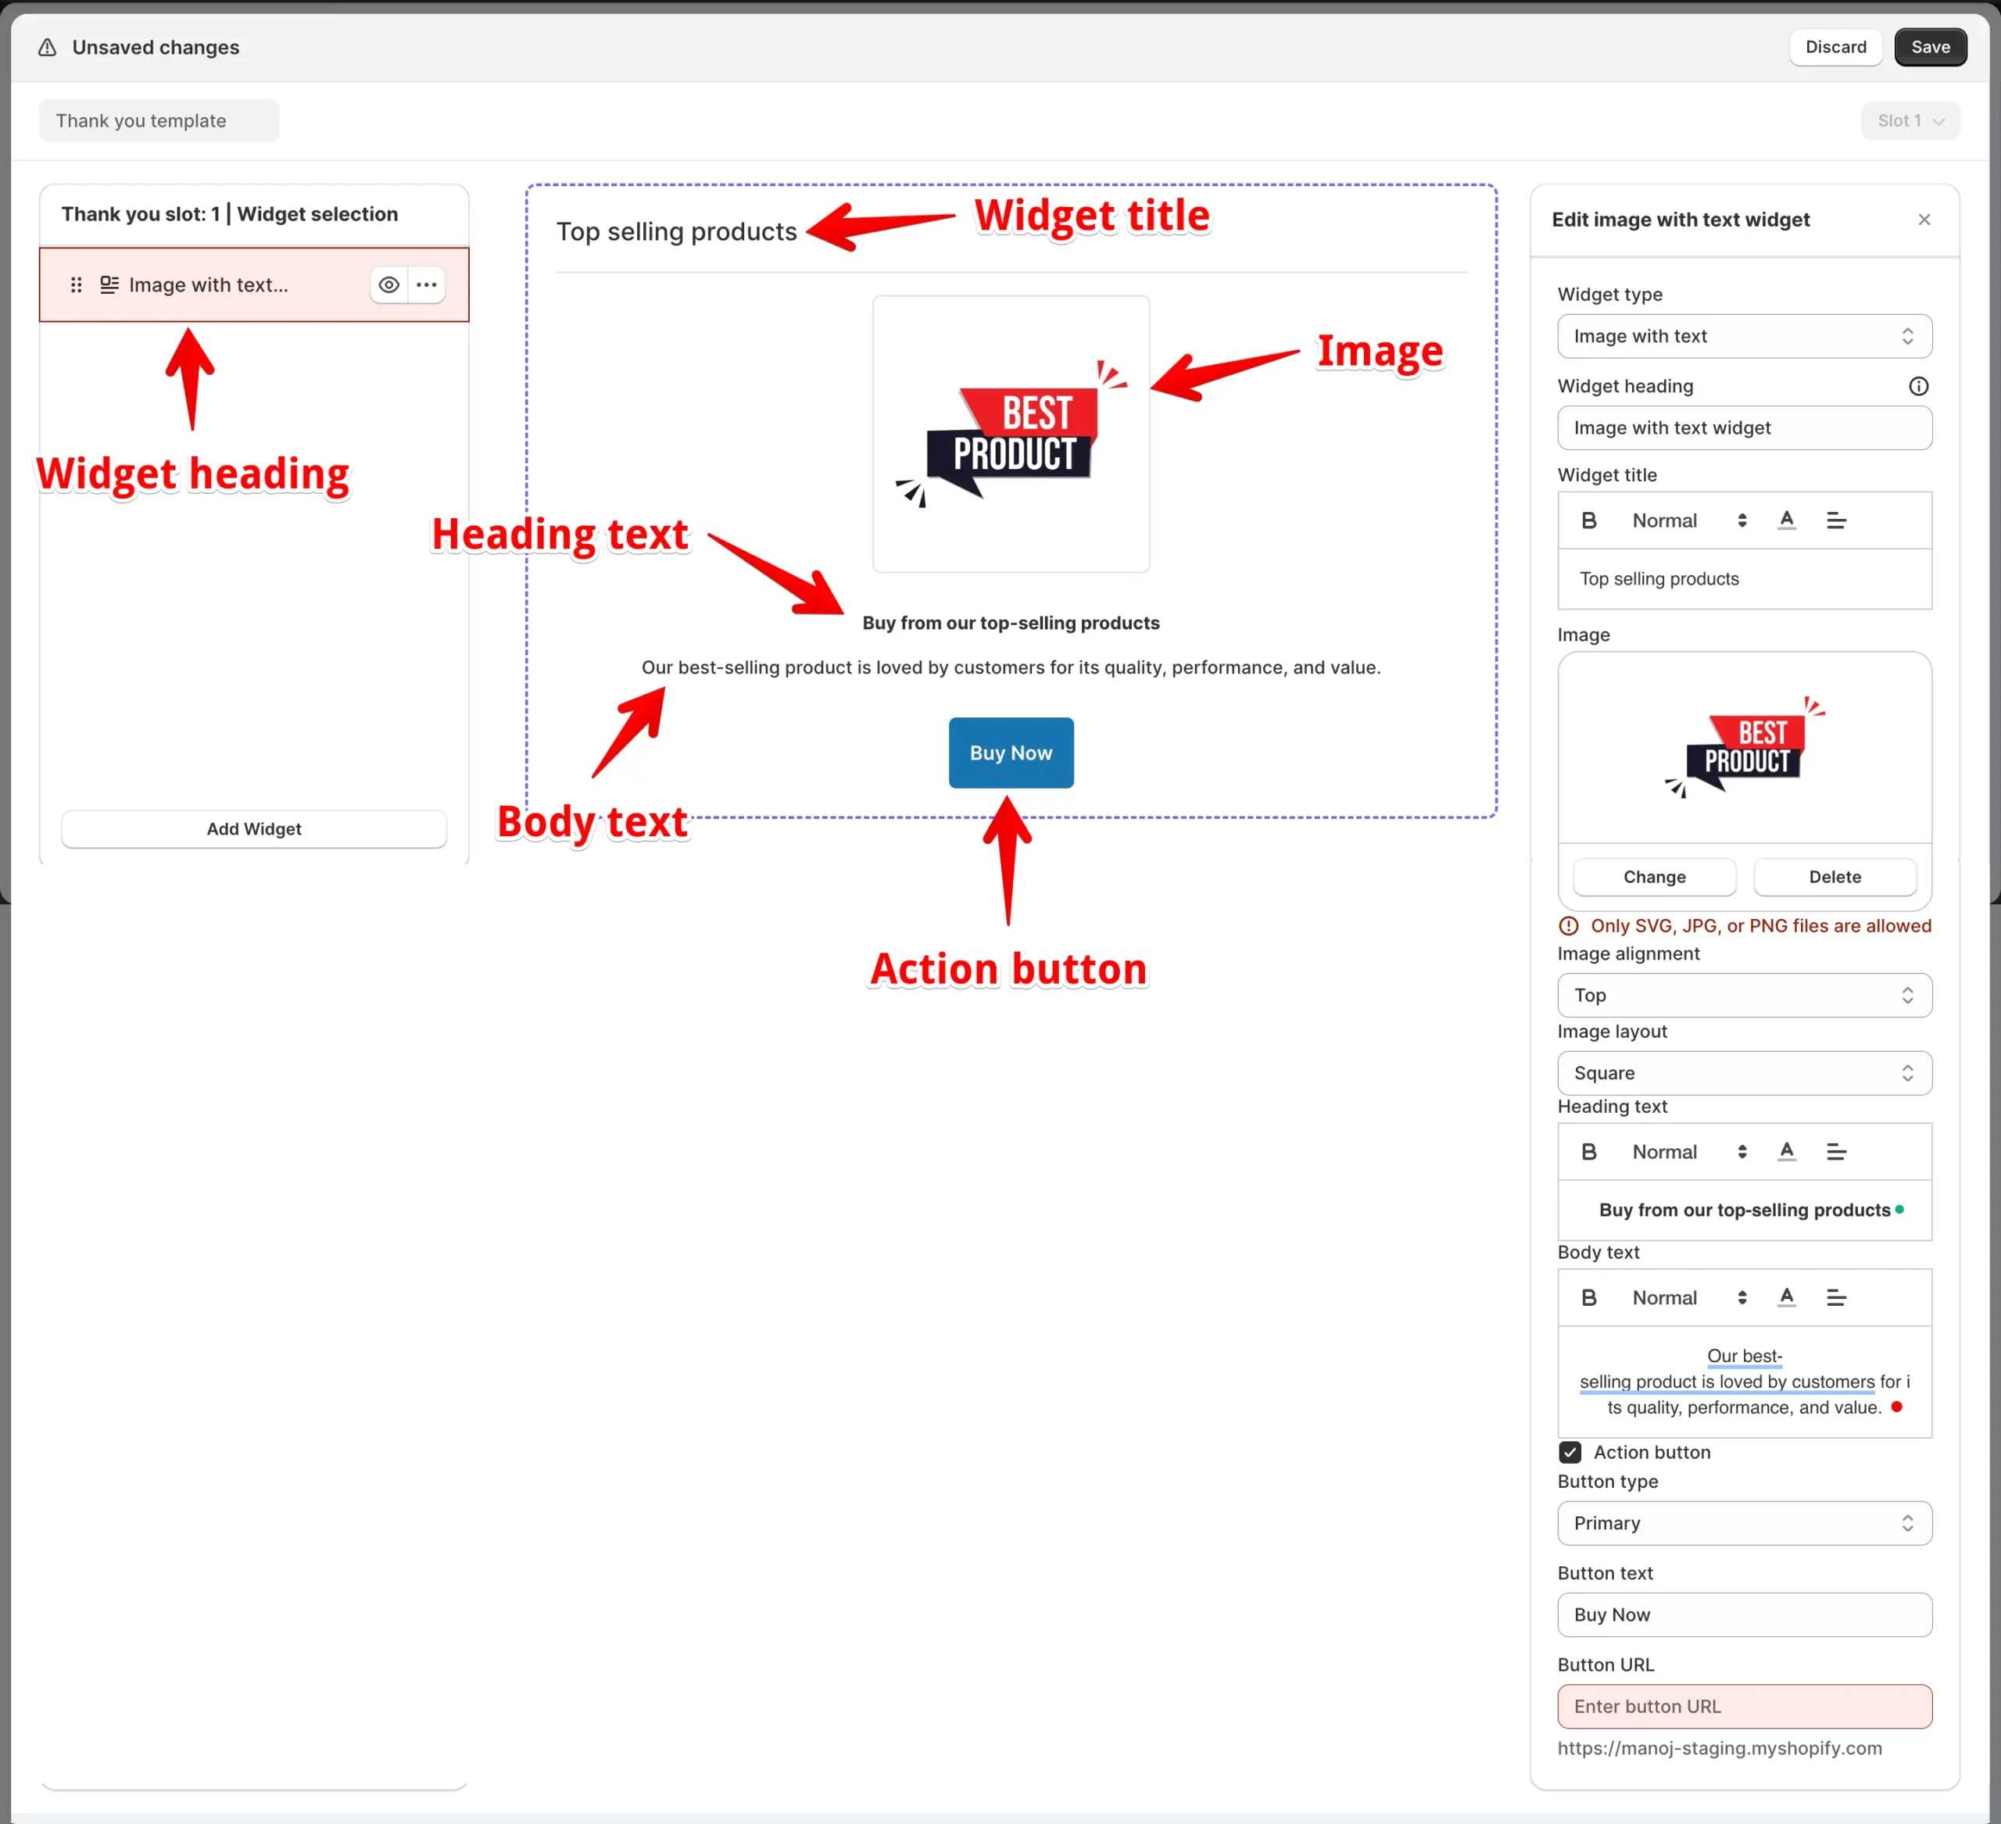Open the Image layout dropdown set to Square
2001x1824 pixels.
tap(1744, 1073)
